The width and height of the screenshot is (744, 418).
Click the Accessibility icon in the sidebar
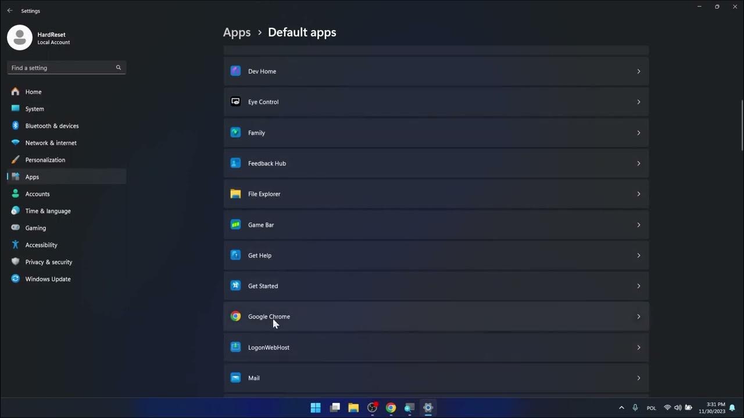(15, 244)
